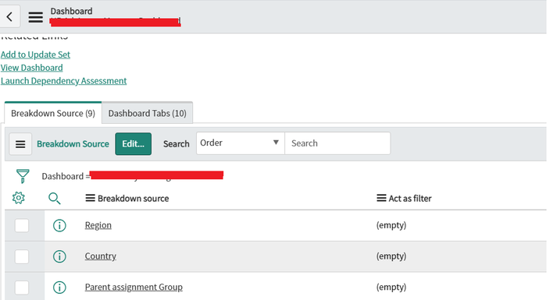Preview the Region record info icon
Screen dimensions: 557x300
[59, 225]
